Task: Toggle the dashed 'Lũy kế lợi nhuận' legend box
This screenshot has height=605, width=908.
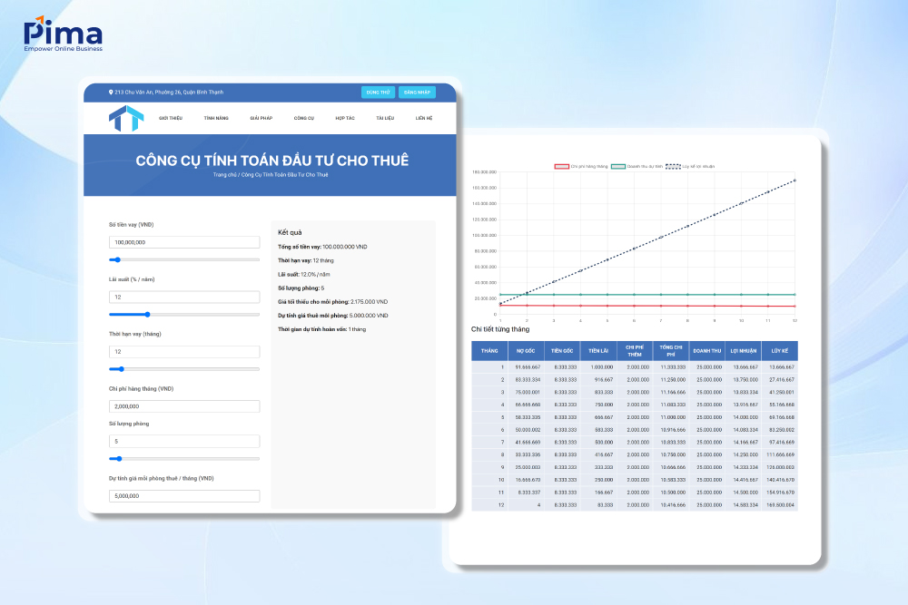Action: [673, 166]
